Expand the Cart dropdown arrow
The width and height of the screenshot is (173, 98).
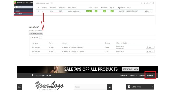tap(152, 87)
